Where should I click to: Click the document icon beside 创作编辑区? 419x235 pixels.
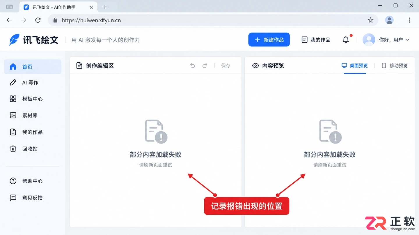pos(79,66)
